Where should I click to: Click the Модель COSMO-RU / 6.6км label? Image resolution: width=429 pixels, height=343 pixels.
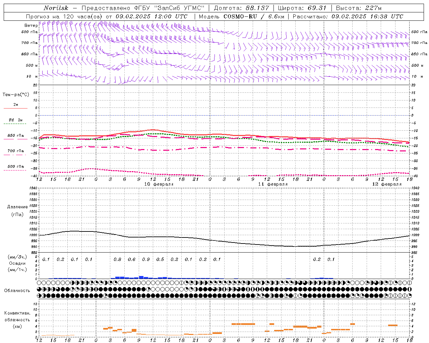(x=241, y=16)
